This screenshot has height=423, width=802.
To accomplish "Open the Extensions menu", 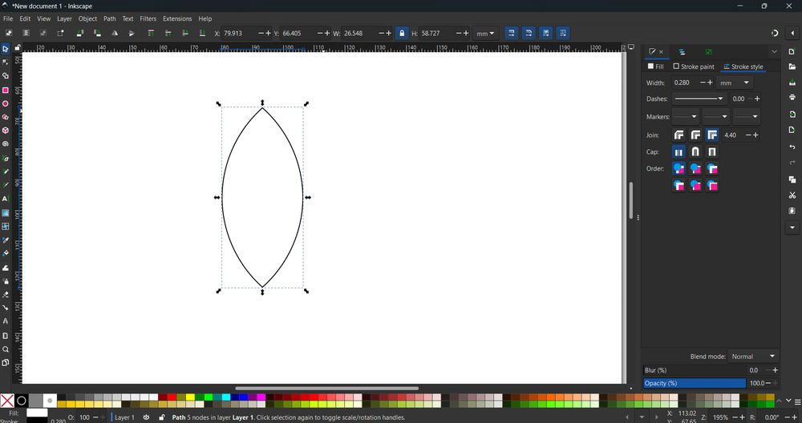I will pyautogui.click(x=177, y=18).
